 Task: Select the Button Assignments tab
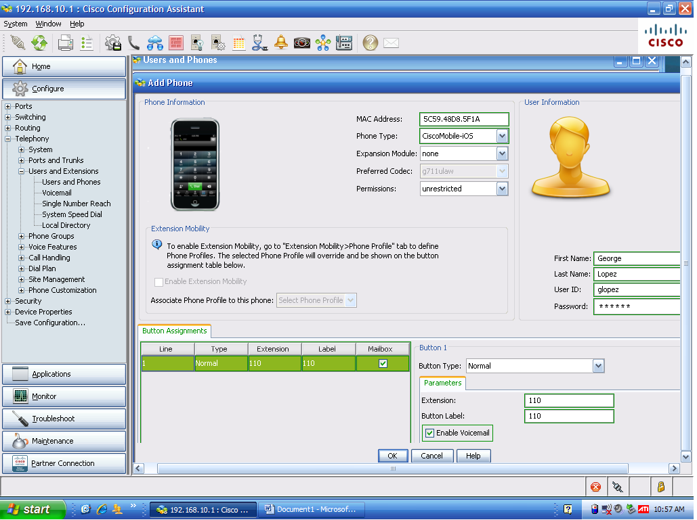pos(174,331)
